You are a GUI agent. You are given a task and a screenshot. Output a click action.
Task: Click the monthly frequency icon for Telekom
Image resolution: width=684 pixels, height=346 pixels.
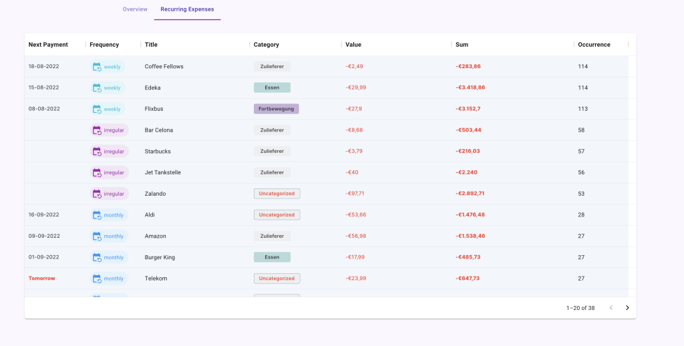pyautogui.click(x=97, y=279)
